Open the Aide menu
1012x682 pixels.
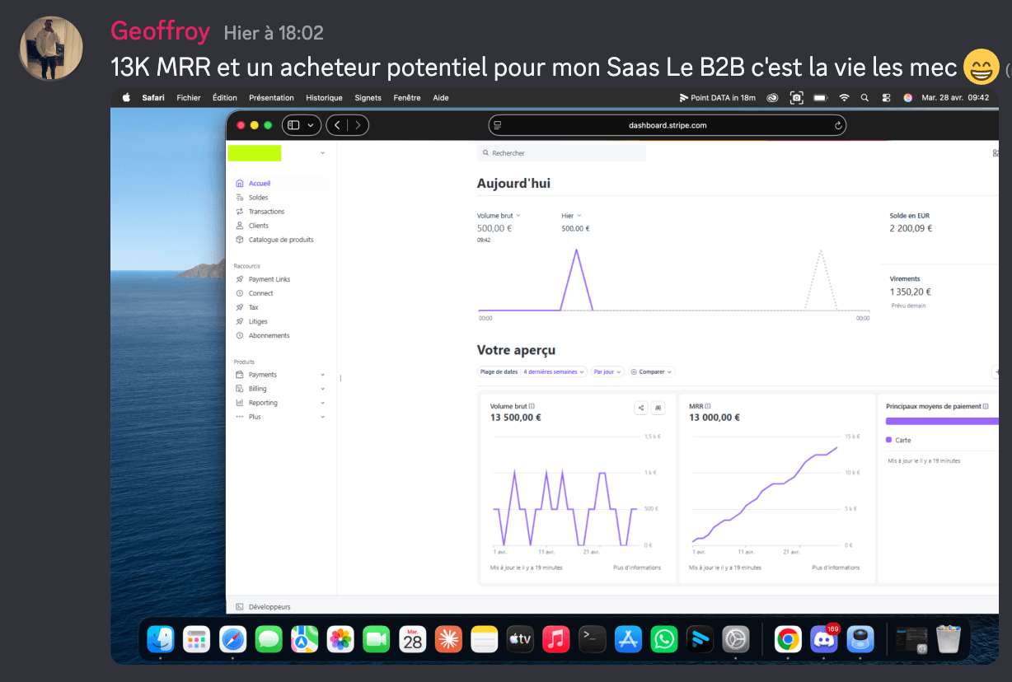coord(441,97)
